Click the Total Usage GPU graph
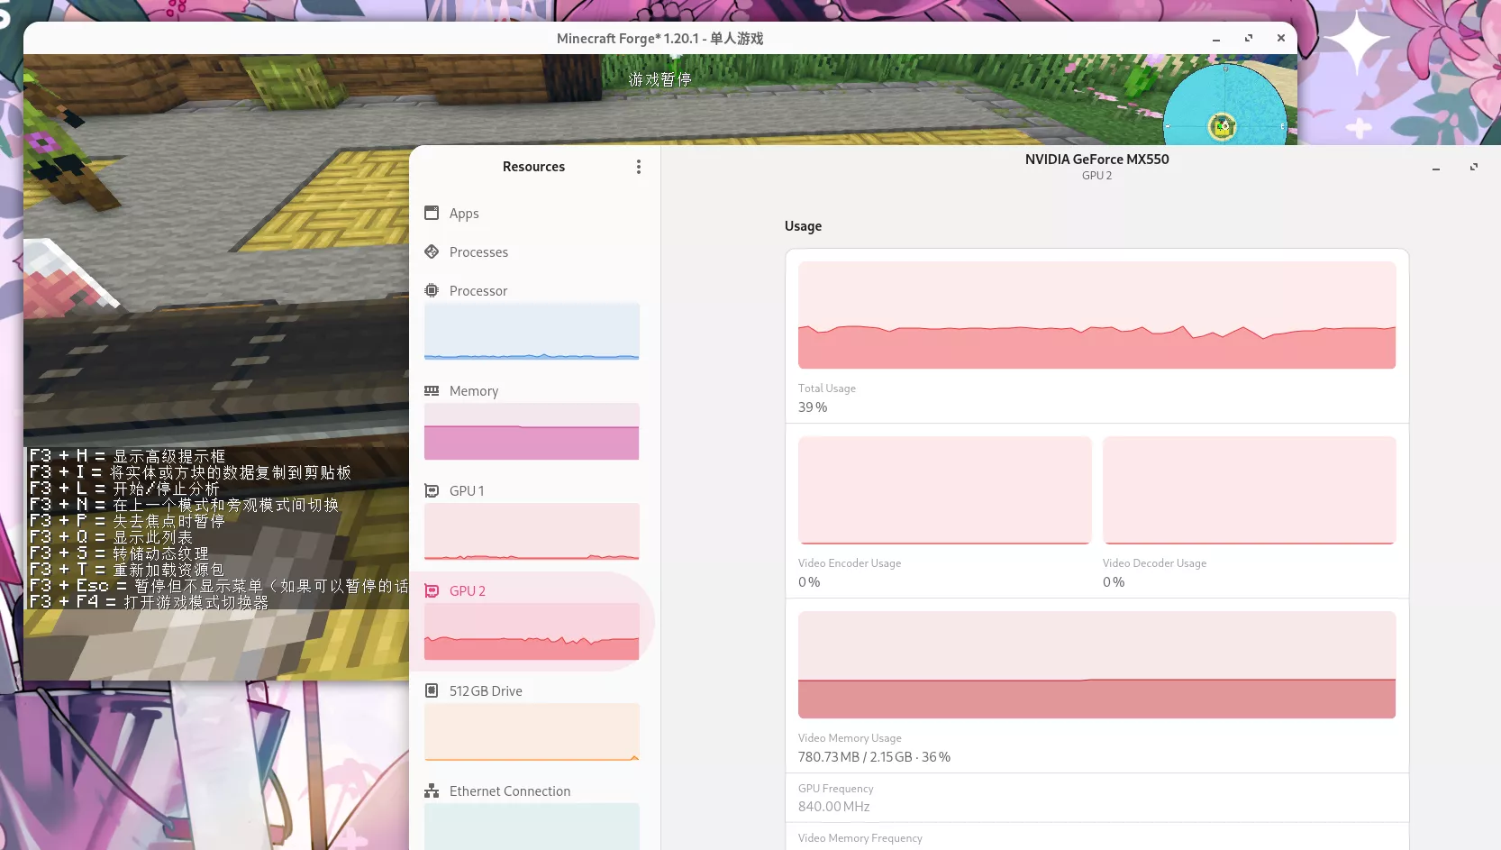The image size is (1501, 850). (1096, 315)
